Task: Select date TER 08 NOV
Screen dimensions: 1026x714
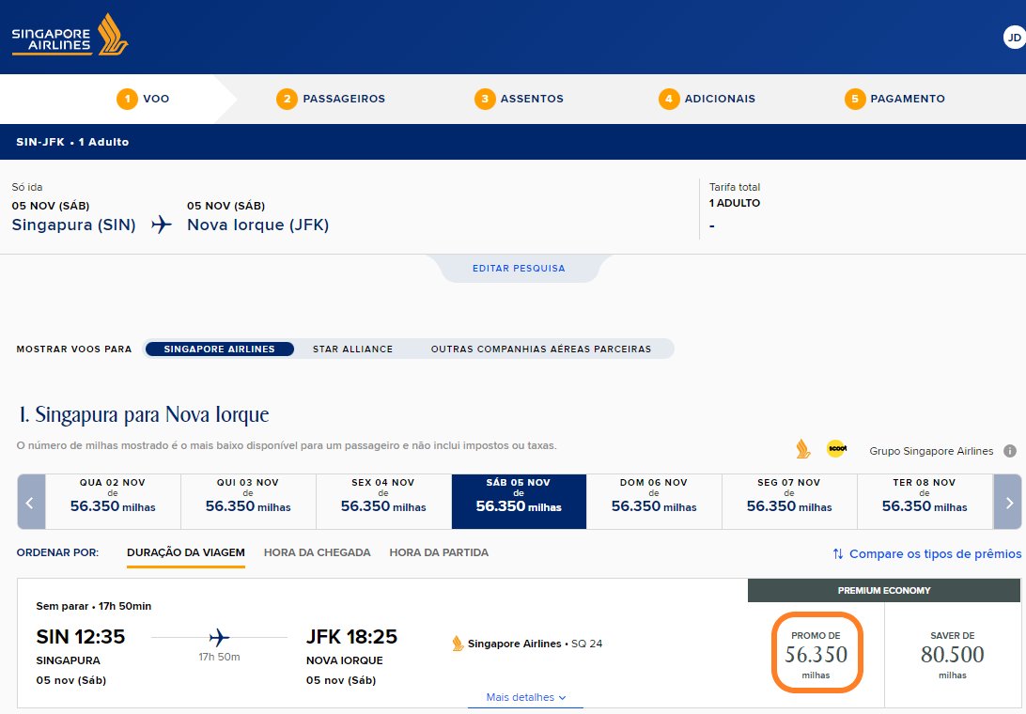Action: [925, 502]
